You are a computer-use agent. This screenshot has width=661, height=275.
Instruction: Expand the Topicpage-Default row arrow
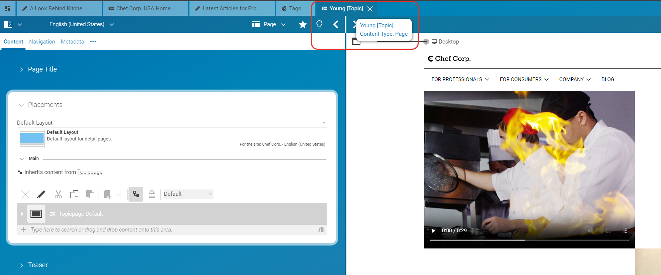[x=22, y=214]
